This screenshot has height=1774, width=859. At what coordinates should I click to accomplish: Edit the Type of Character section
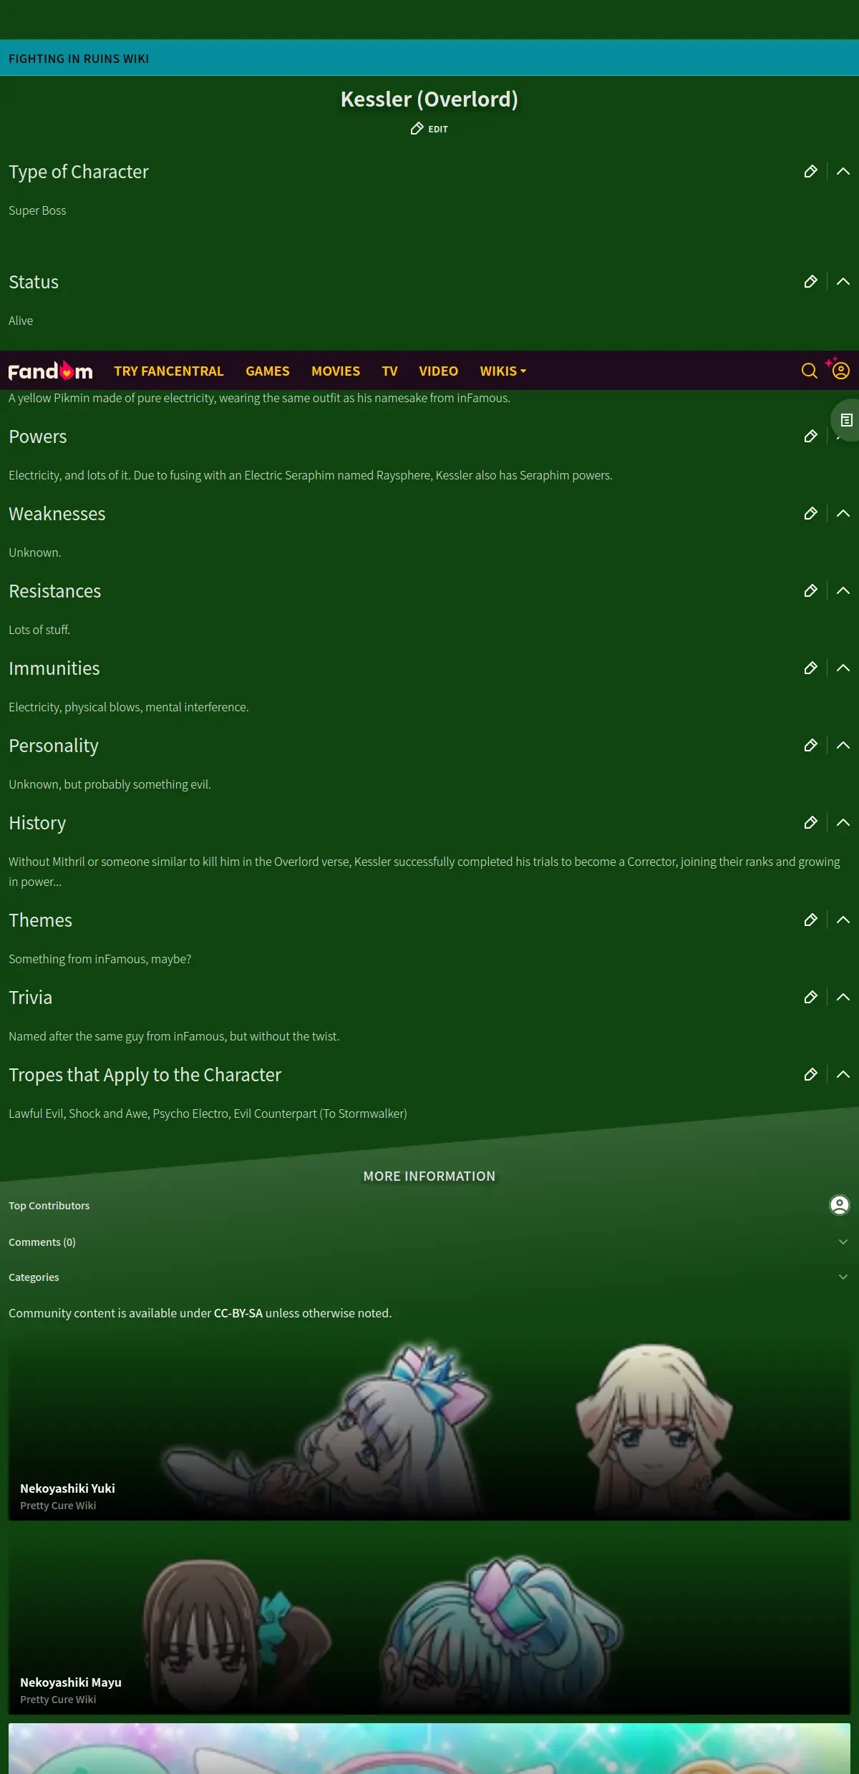click(x=810, y=172)
